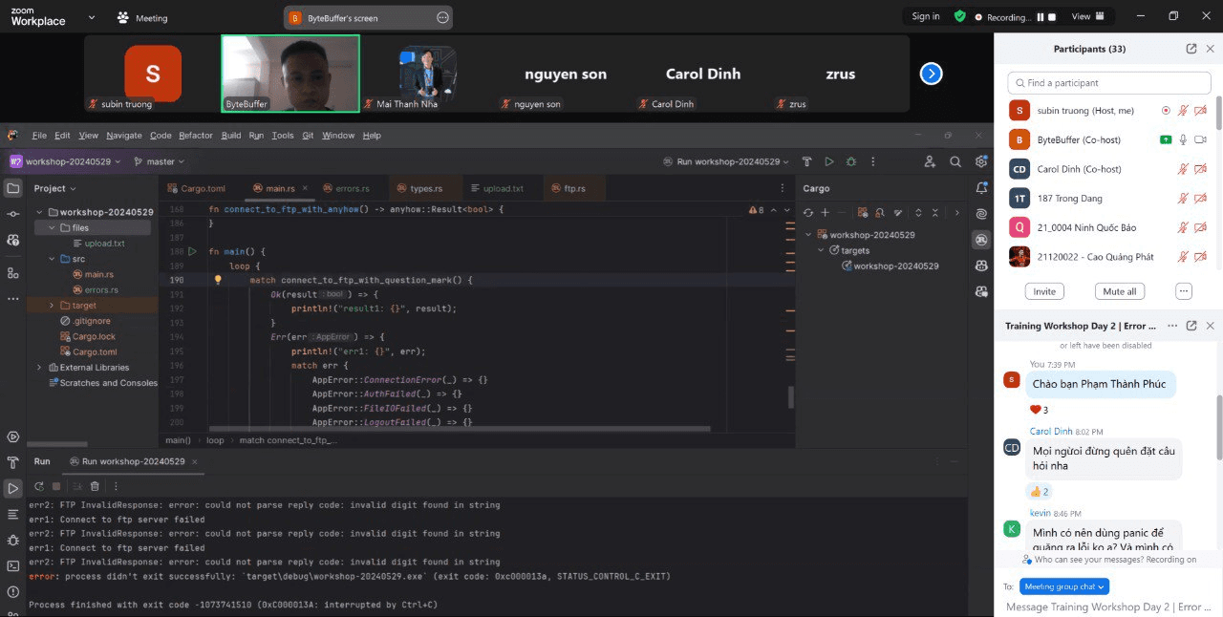Image resolution: width=1223 pixels, height=617 pixels.
Task: Click the Find a participant search field
Action: 1108,83
